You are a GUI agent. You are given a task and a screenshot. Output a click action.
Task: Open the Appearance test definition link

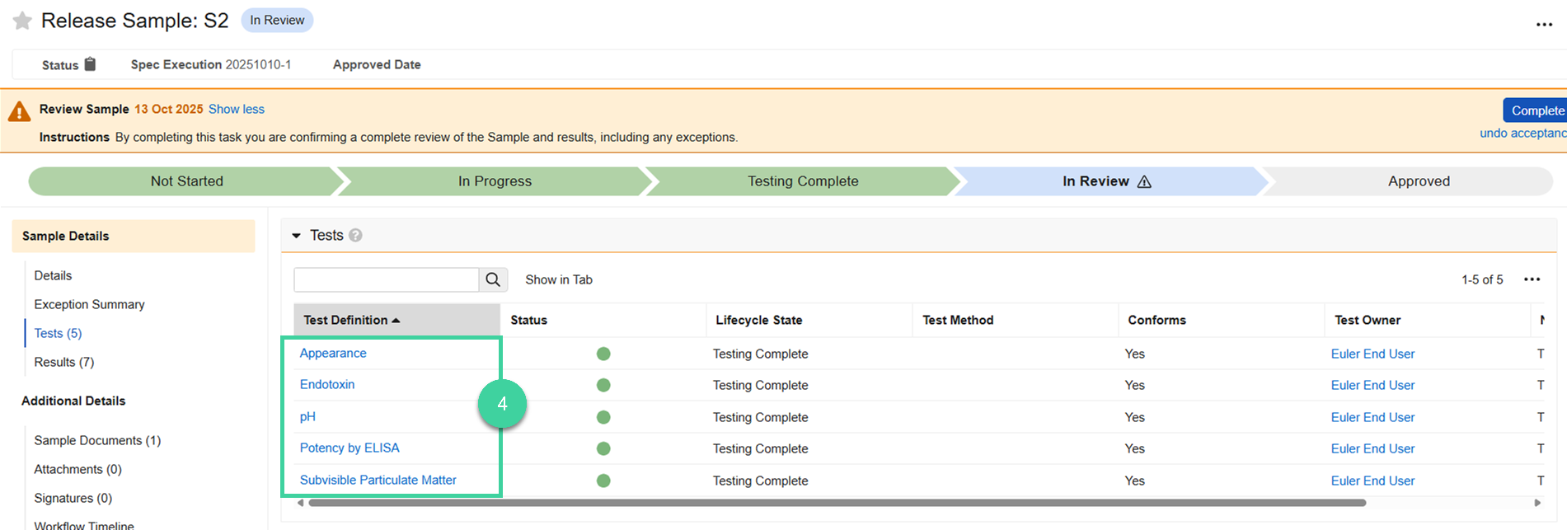(333, 353)
